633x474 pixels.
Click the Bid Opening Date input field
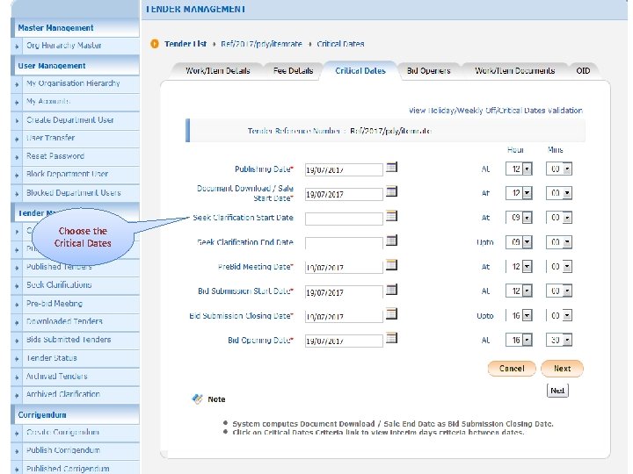pyautogui.click(x=344, y=341)
